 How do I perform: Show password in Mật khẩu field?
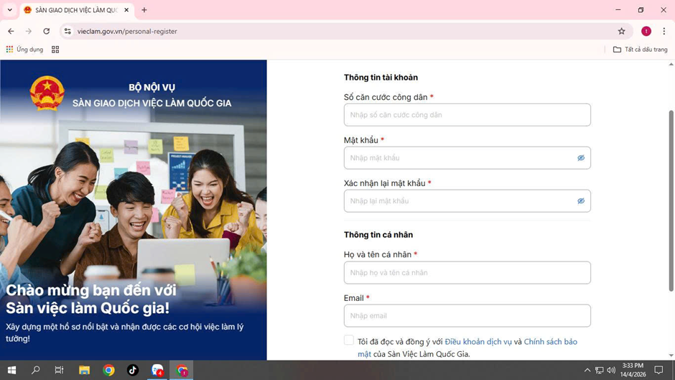(581, 158)
